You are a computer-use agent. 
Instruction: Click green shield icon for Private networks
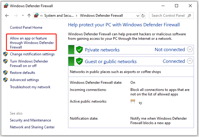pyautogui.click(x=79, y=50)
